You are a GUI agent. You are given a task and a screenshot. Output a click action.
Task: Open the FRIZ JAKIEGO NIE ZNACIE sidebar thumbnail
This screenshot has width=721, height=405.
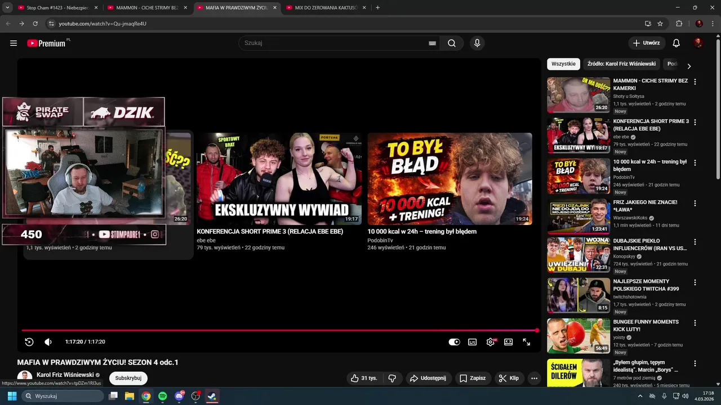point(578,216)
